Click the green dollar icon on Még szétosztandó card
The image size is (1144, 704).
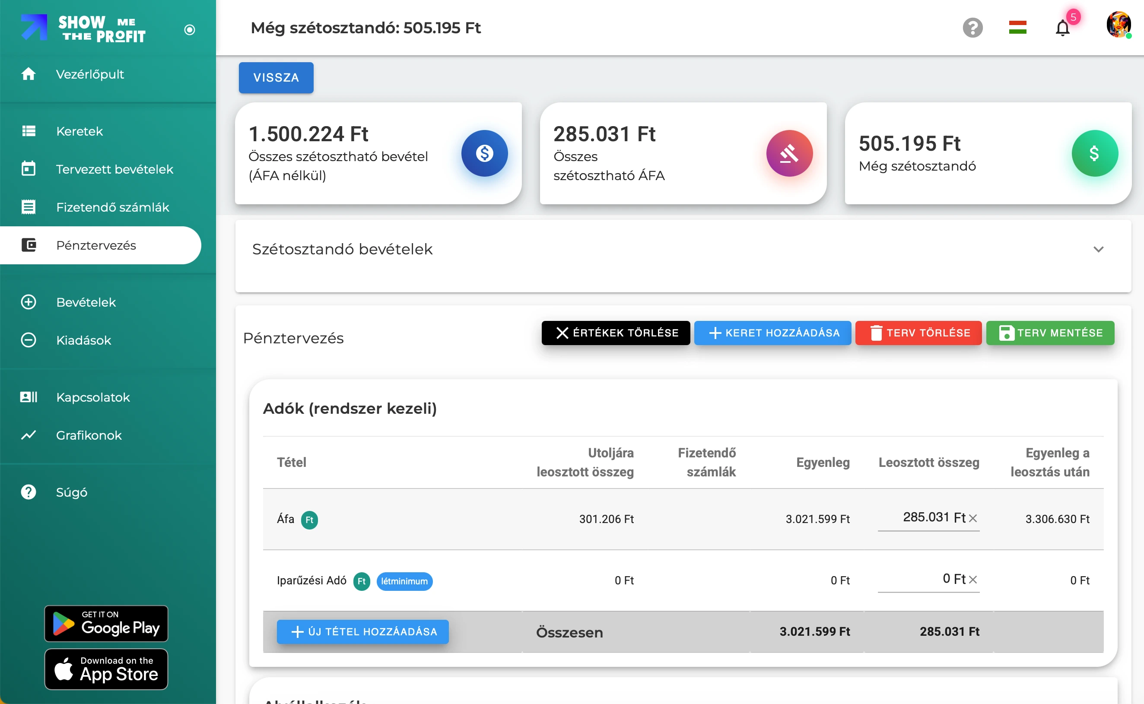click(x=1094, y=153)
